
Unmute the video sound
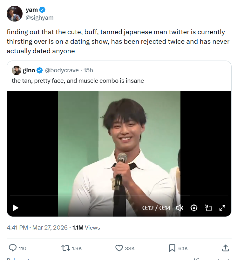(x=179, y=208)
